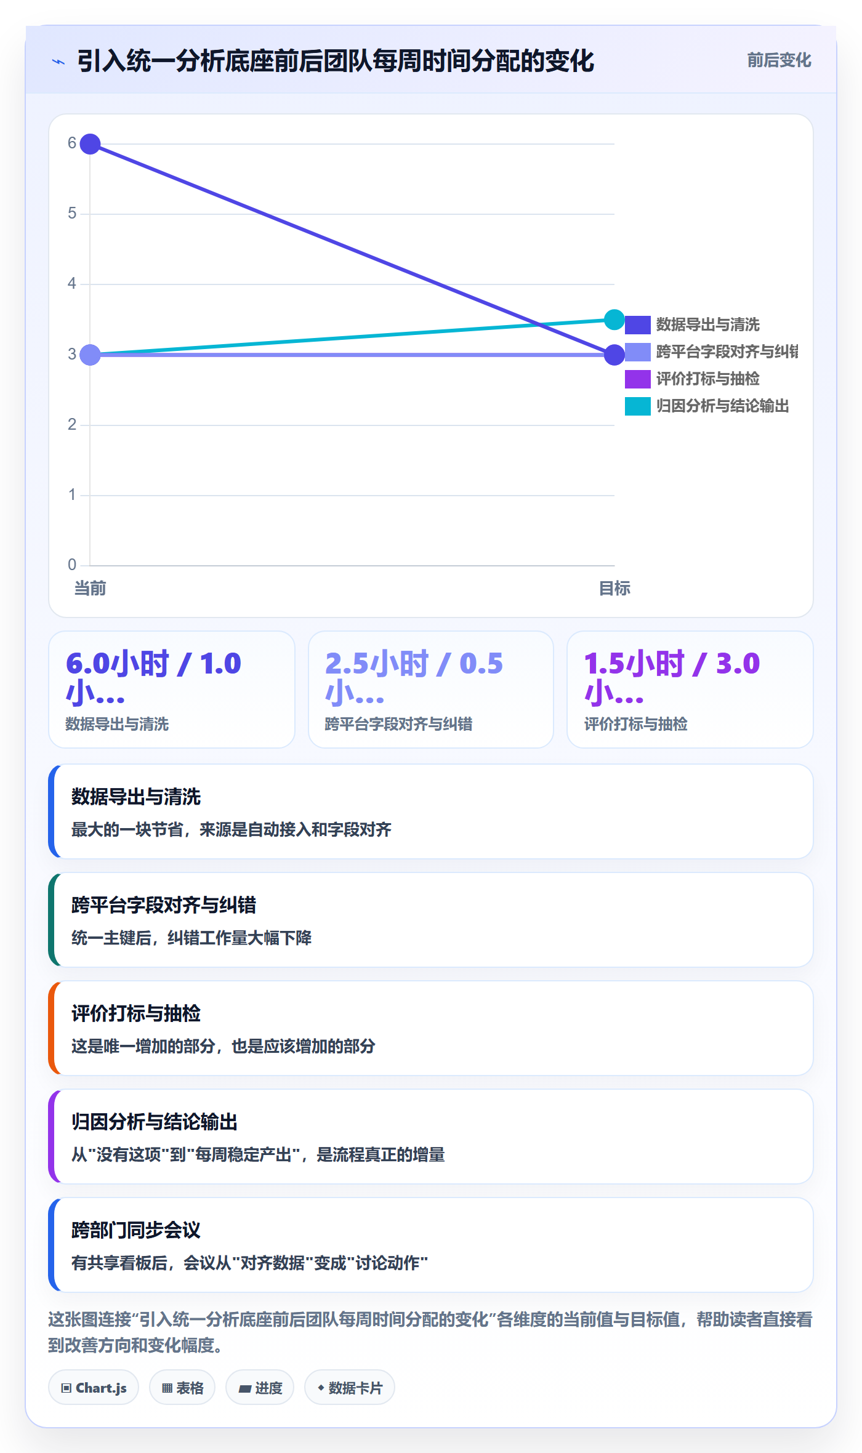Click the "前后变化" label in the header
The image size is (862, 1453).
pos(779,60)
